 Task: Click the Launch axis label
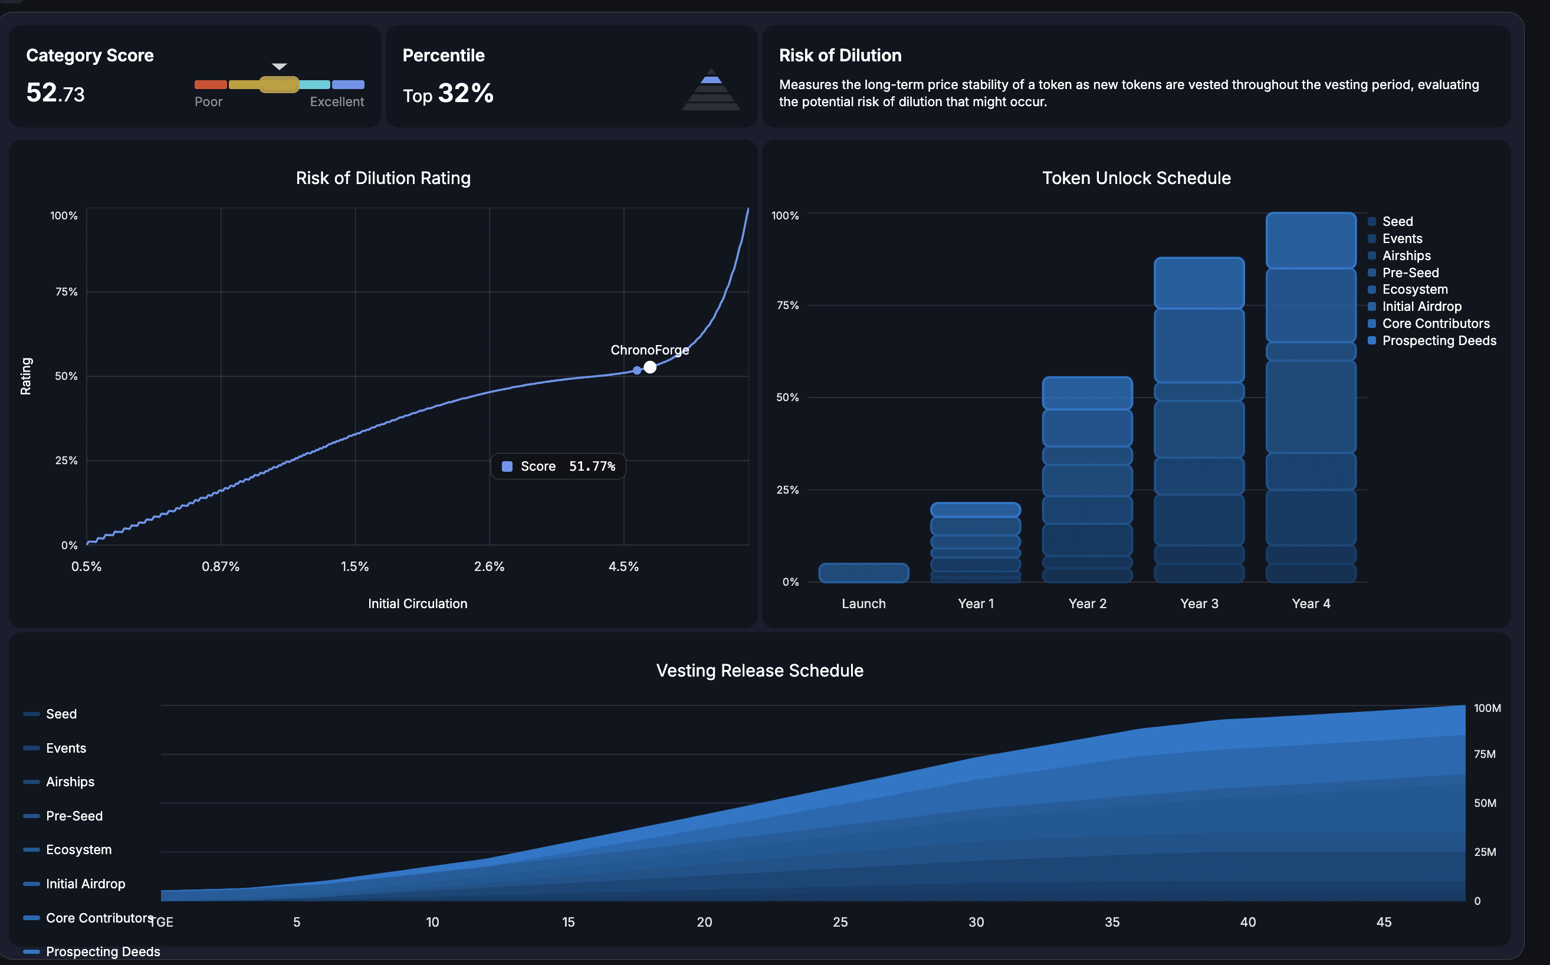coord(863,604)
